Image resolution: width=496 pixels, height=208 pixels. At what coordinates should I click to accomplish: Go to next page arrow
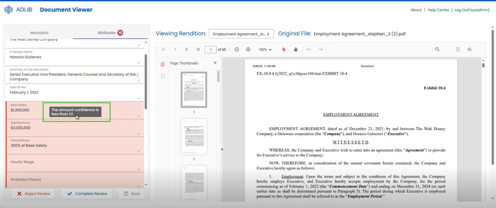click(186, 50)
